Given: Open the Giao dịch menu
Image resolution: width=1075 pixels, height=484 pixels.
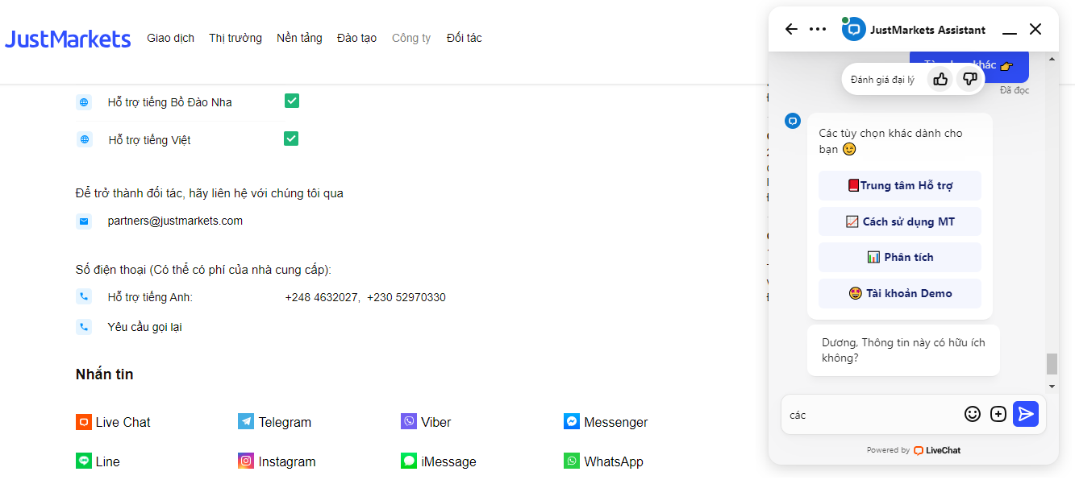Looking at the screenshot, I should [x=170, y=38].
